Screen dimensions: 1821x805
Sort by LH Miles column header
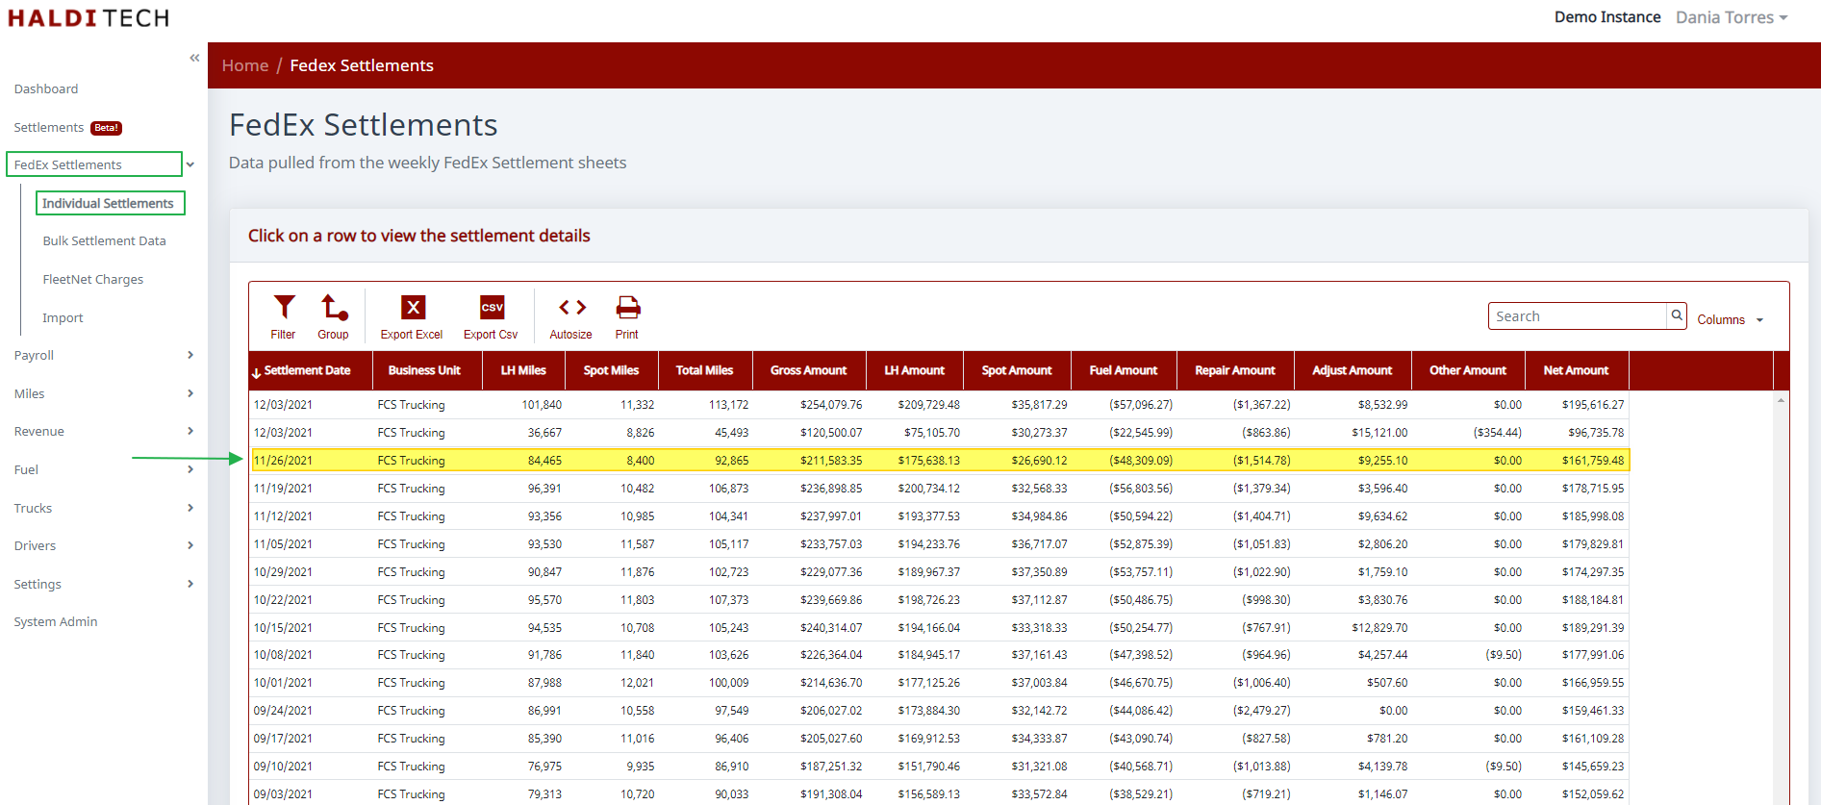pos(523,370)
